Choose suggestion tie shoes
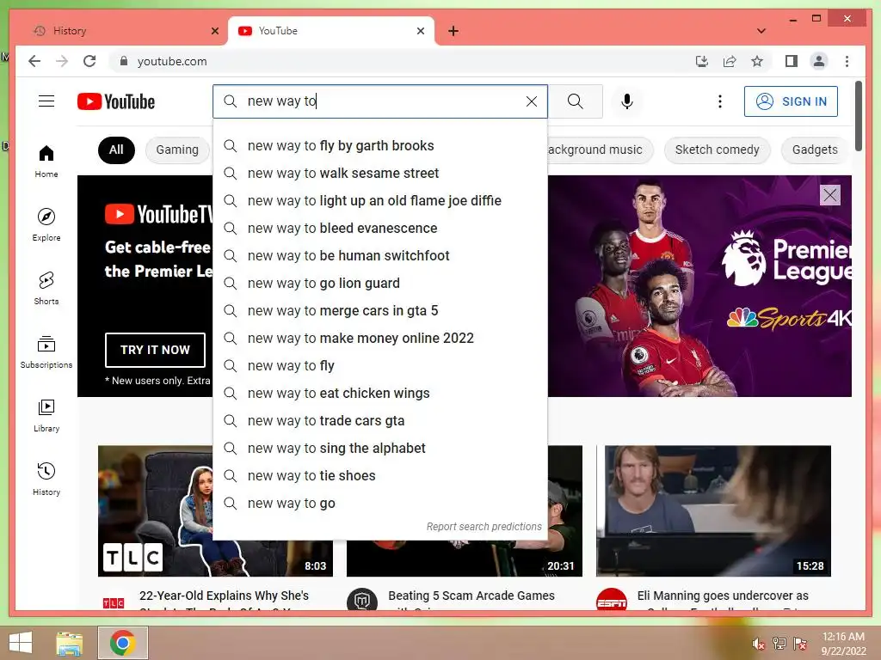Screen dimensions: 881x660 pyautogui.click(x=380, y=476)
